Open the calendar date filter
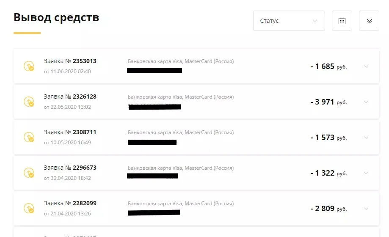The image size is (389, 237). coord(342,21)
